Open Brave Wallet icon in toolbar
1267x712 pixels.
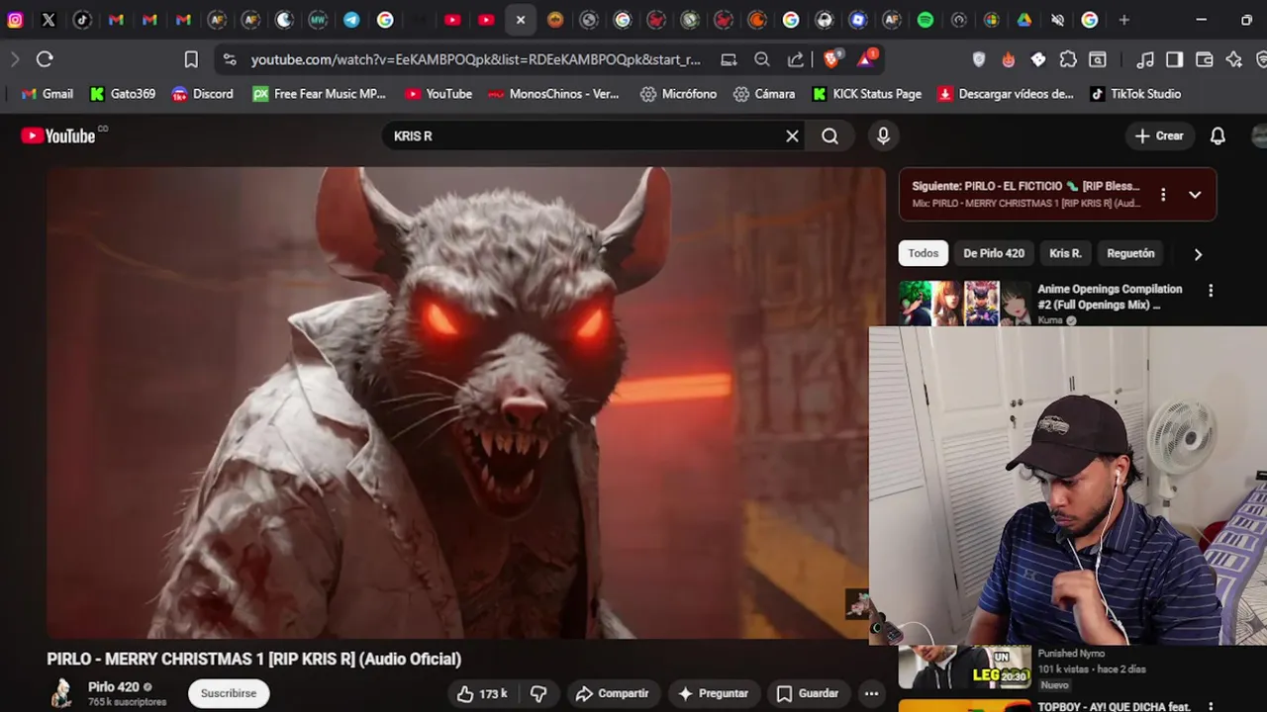click(1205, 59)
